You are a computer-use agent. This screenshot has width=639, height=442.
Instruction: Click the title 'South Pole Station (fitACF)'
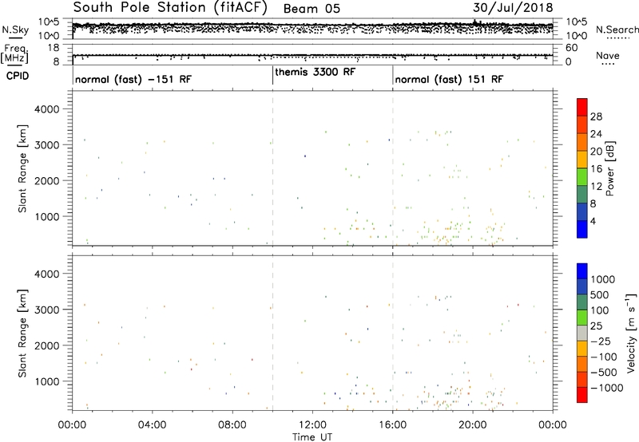pyautogui.click(x=170, y=8)
